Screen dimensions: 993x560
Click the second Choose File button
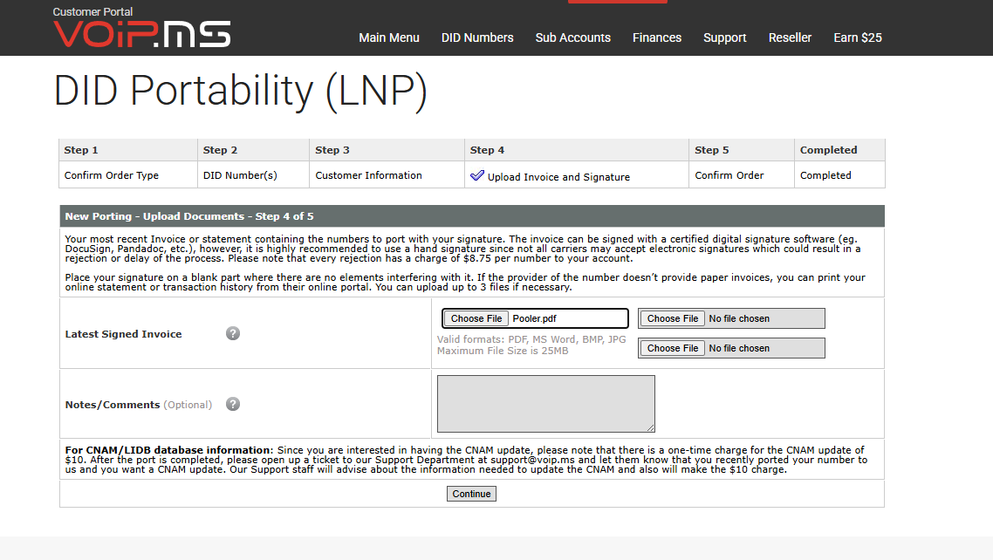coord(673,318)
